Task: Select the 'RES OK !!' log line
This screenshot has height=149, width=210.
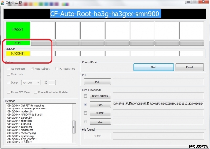Action: (x=19, y=142)
